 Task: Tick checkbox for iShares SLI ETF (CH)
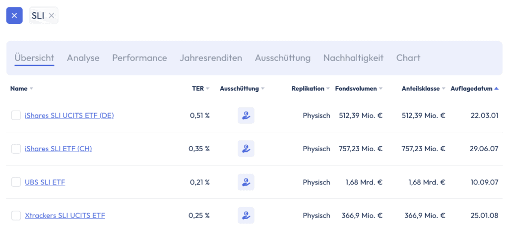tap(16, 149)
